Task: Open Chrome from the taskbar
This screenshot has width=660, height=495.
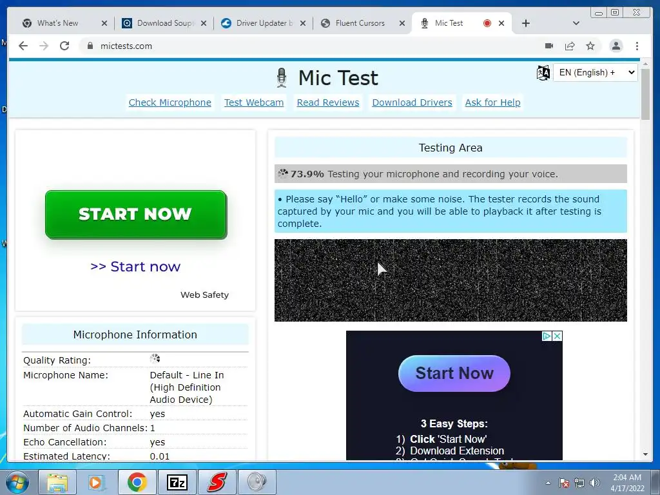Action: pos(137,482)
